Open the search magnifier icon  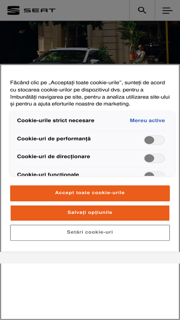pos(142,10)
